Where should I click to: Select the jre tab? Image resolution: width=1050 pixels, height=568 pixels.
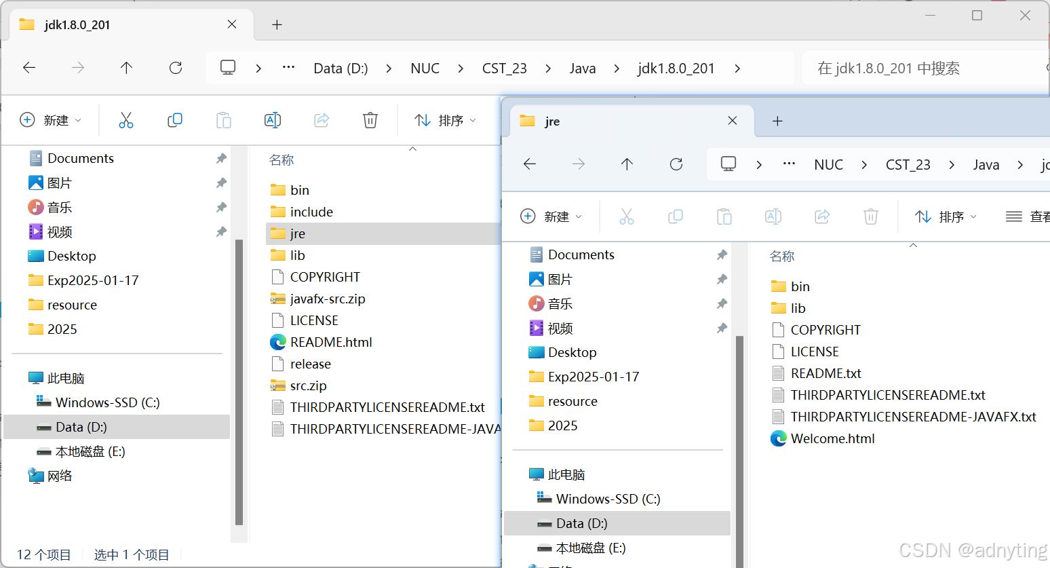[x=633, y=121]
